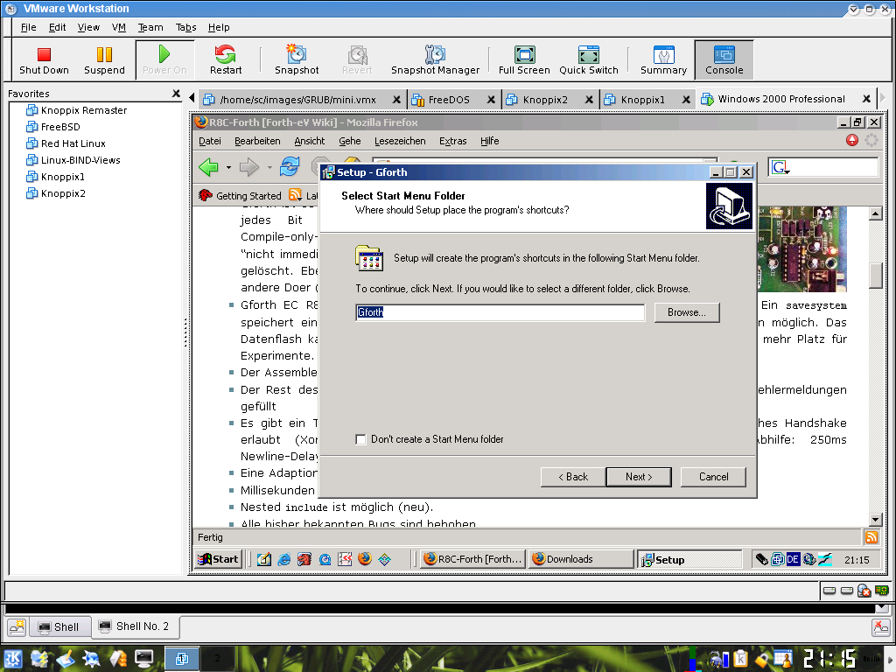Launch Internet Explorer from quick launch

tap(284, 559)
